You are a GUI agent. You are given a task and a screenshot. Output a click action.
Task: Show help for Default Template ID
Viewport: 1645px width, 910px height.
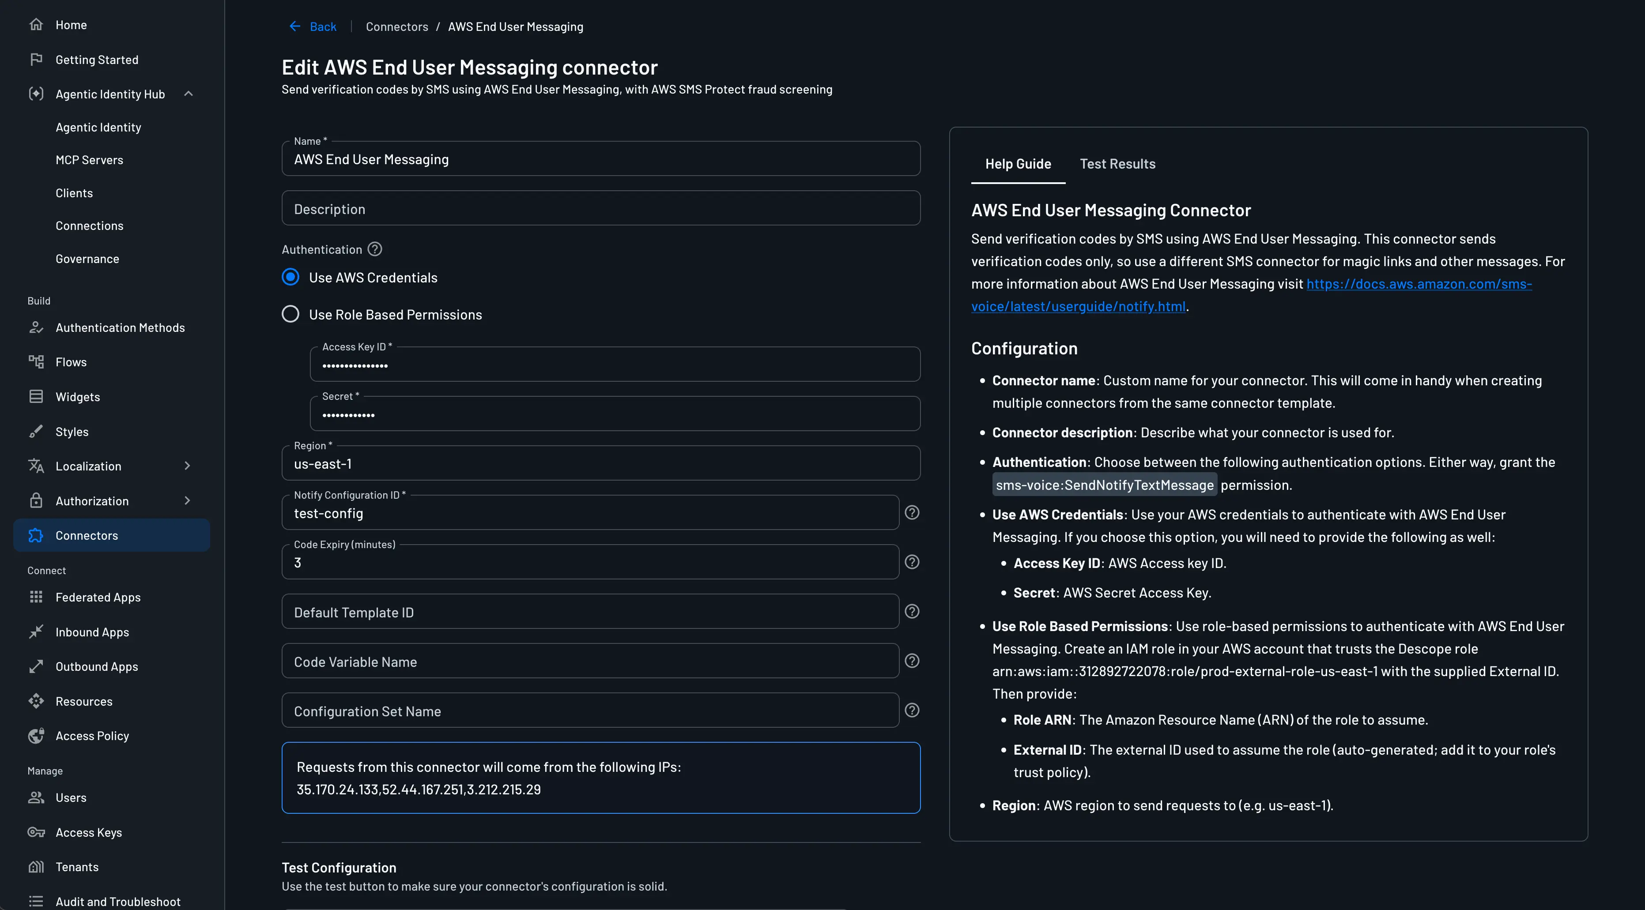coord(912,611)
